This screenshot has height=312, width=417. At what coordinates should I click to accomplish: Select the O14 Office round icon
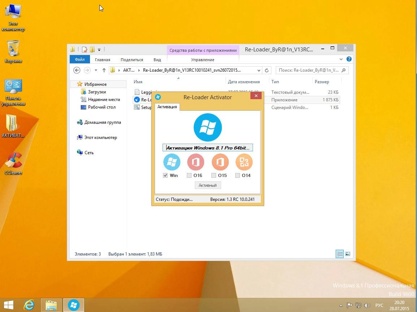tap(244, 162)
